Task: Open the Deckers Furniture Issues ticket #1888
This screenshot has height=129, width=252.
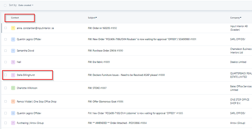Action: click(126, 75)
